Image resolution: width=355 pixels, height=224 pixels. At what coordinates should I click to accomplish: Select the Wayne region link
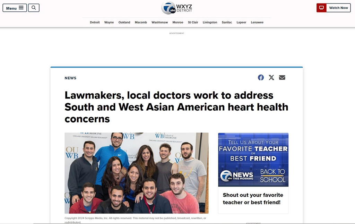pyautogui.click(x=109, y=23)
